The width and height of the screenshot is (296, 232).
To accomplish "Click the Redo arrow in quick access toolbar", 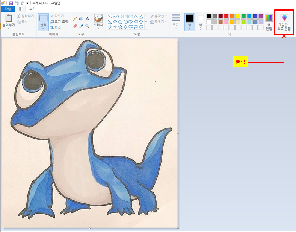I will pyautogui.click(x=23, y=3).
